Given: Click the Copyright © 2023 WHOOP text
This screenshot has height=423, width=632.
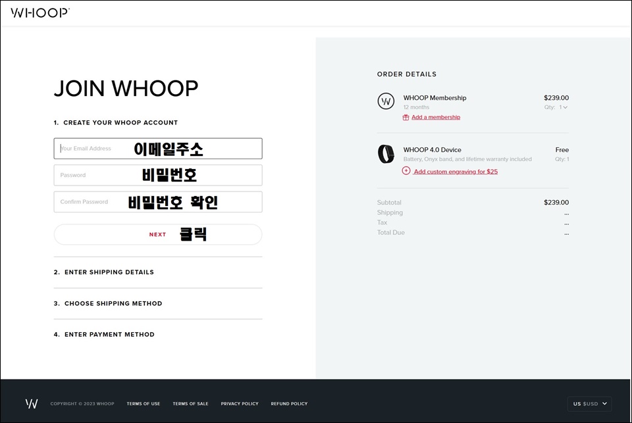Looking at the screenshot, I should click(82, 404).
